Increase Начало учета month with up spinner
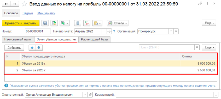The height and width of the screenshot is (99, 221). tap(109, 30)
